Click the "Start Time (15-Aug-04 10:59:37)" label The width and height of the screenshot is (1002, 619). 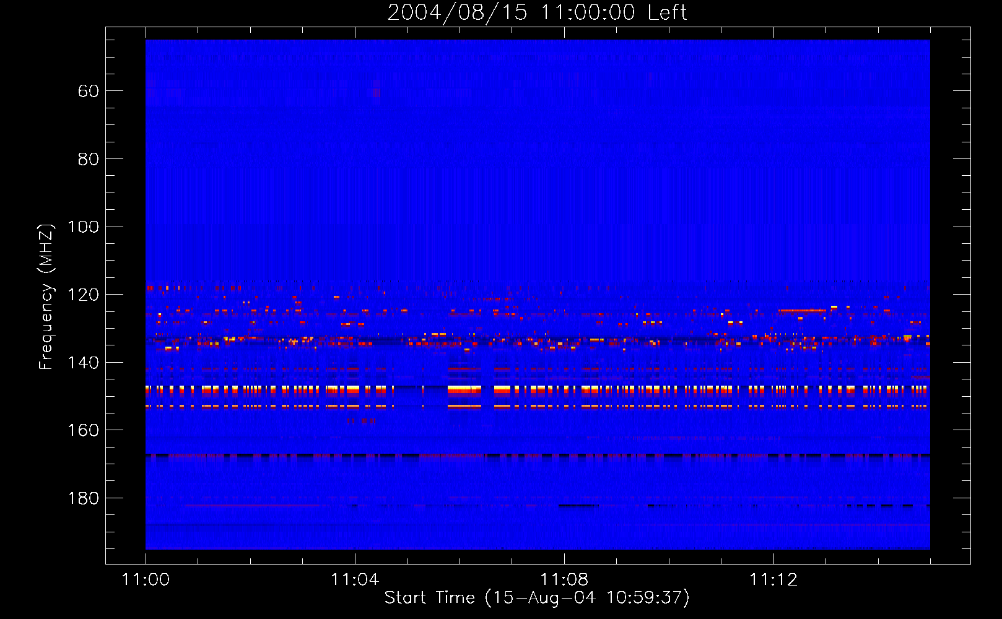[537, 598]
